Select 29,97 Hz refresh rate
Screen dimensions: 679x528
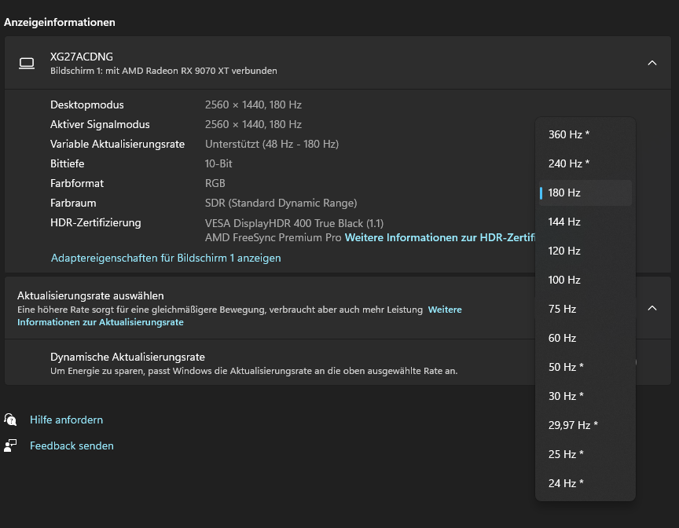click(573, 425)
